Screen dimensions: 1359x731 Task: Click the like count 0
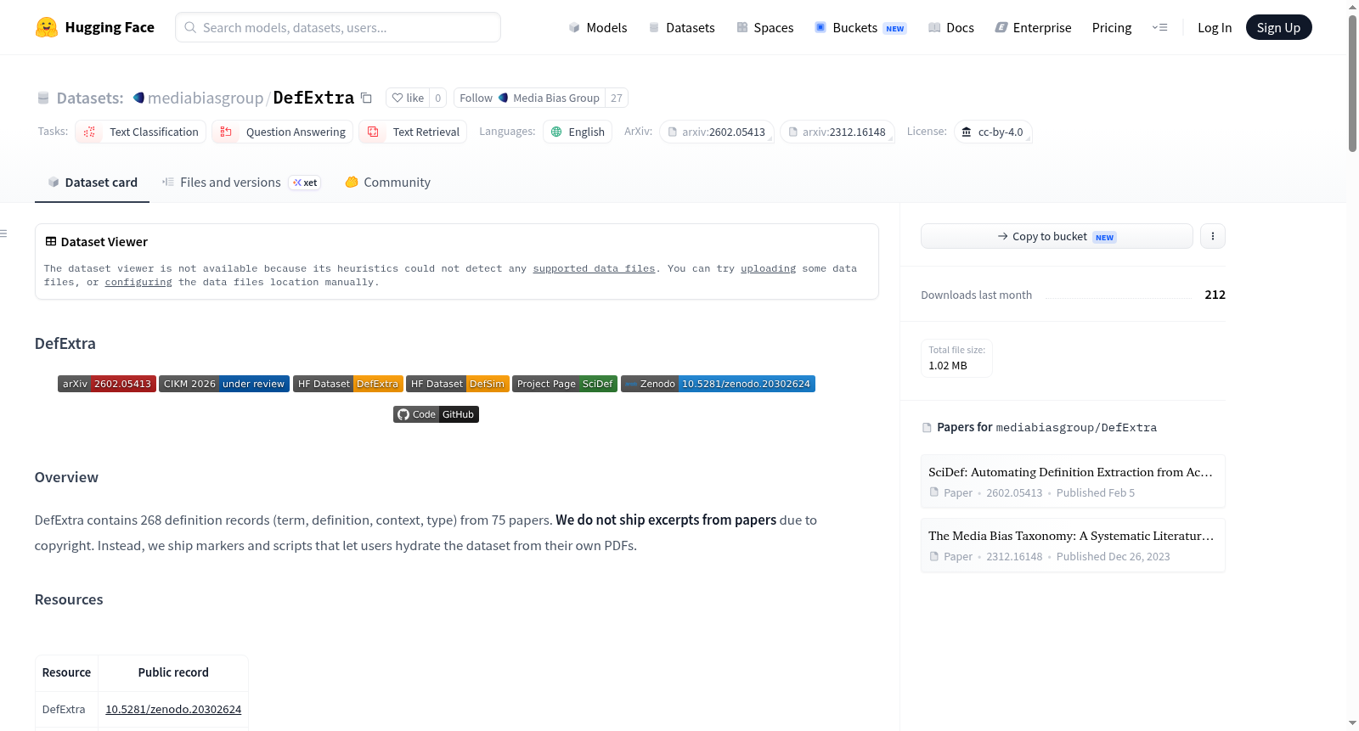pos(438,98)
